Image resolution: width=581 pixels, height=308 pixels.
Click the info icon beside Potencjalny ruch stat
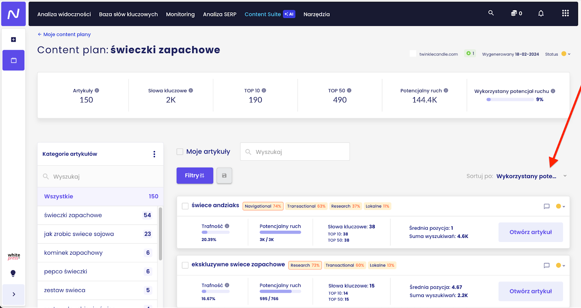(446, 91)
